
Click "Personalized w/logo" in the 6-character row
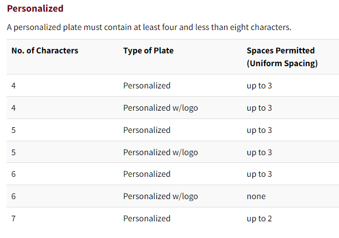click(x=160, y=196)
